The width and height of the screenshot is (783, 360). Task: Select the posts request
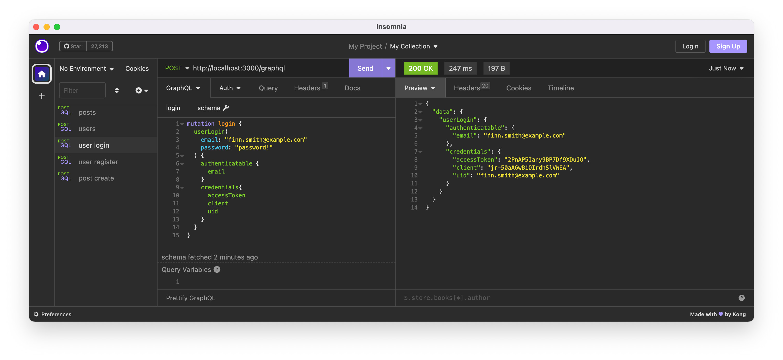(x=106, y=112)
